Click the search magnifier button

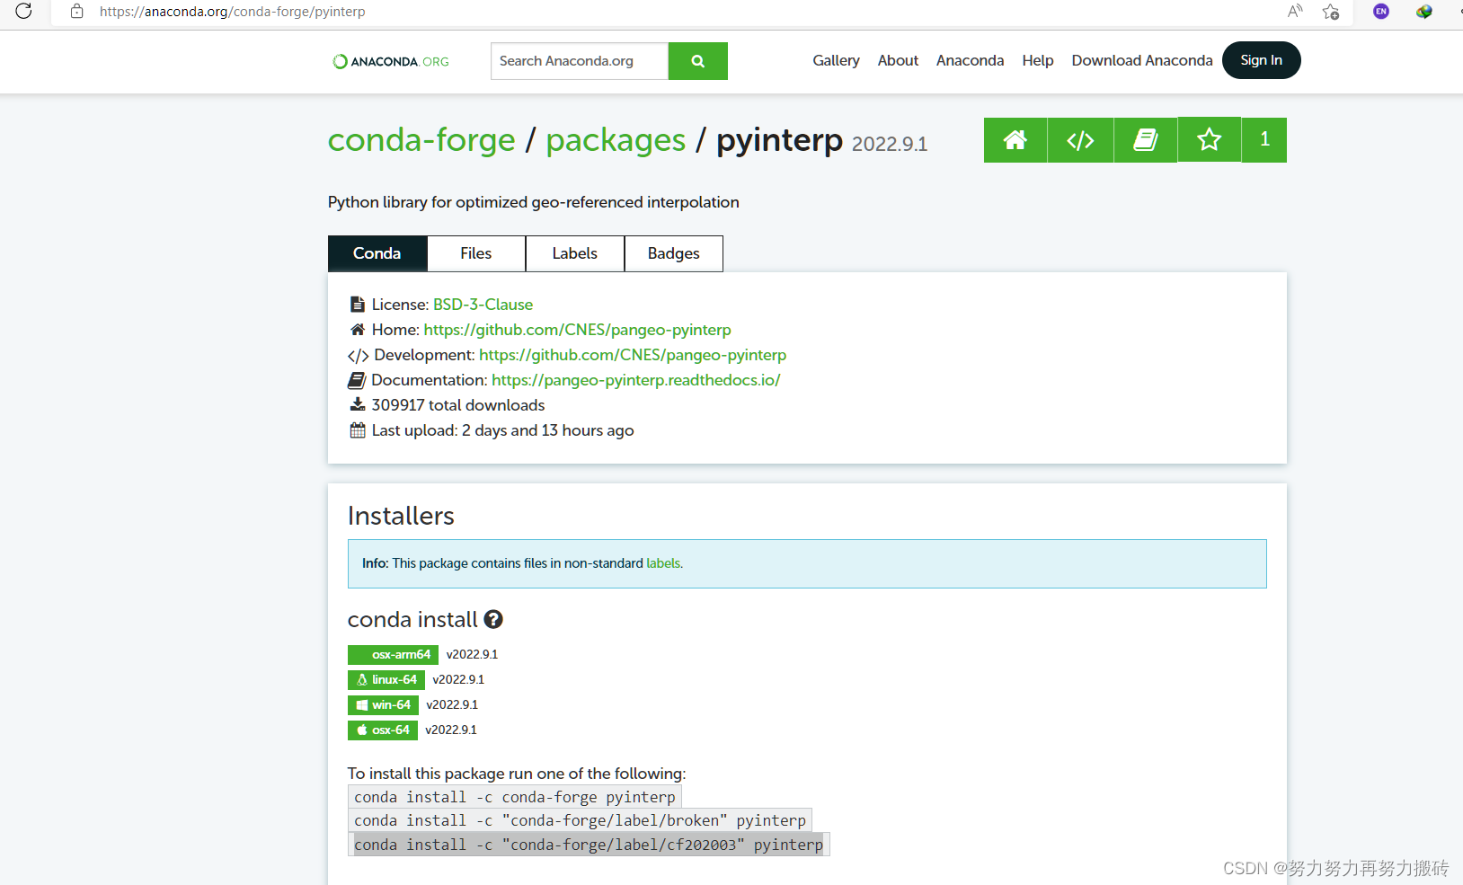tap(697, 60)
